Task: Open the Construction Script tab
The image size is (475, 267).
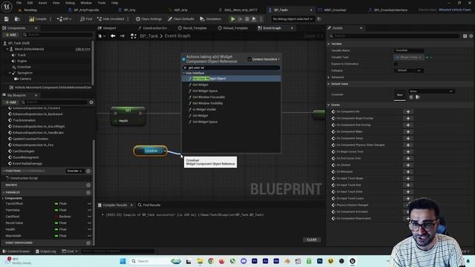Action: (155, 28)
